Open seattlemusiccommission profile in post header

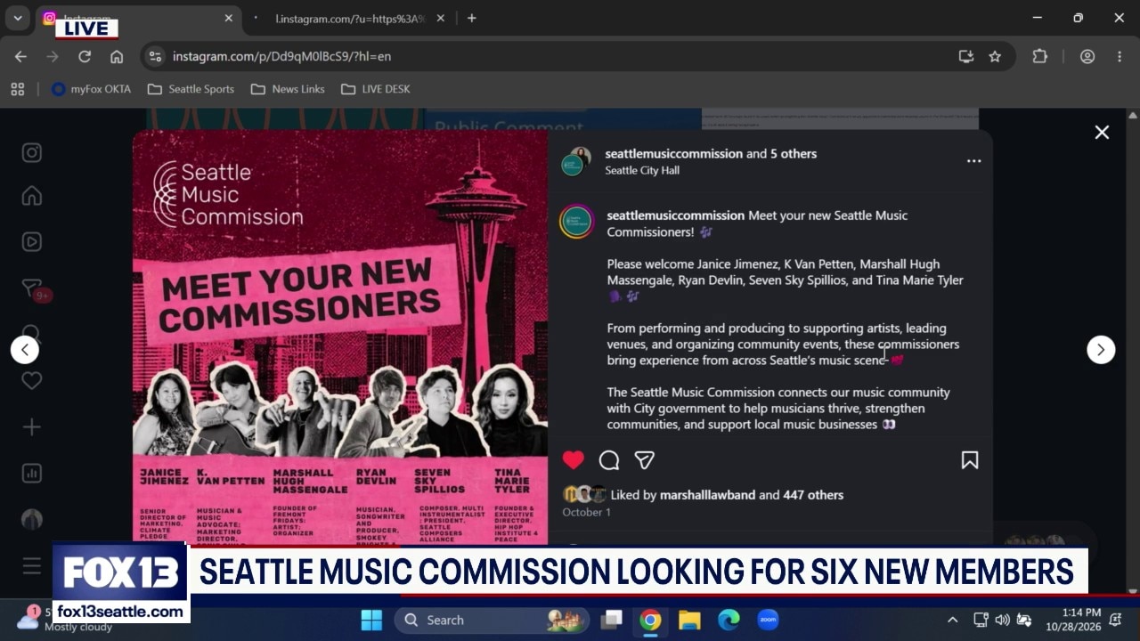tap(673, 154)
